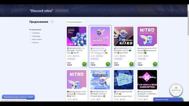
Task: Open the 1-12 Montly Nitro Subscription thumbnail
Action: point(147,80)
